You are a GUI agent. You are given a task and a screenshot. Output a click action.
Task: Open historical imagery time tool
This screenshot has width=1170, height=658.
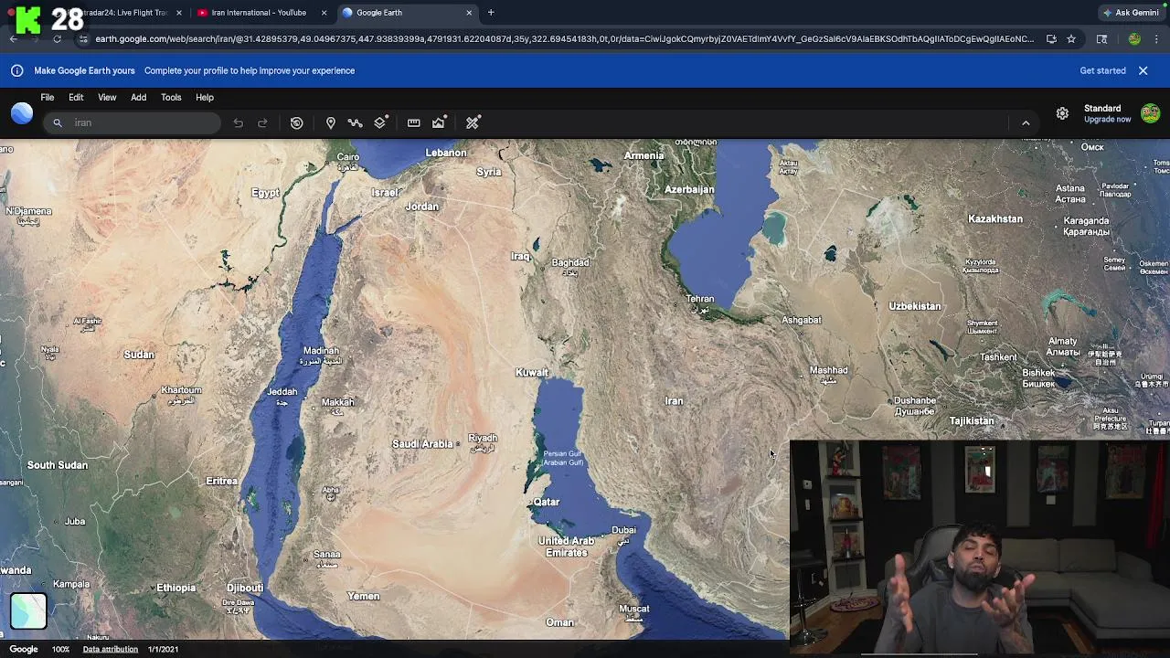297,122
